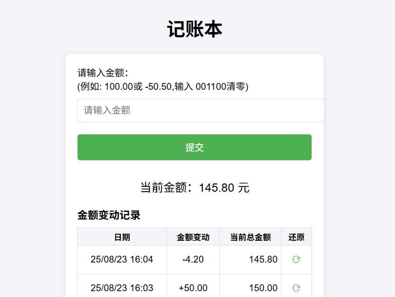Click the 当前总金额 column header
Screen dimensions: 395x297
pyautogui.click(x=250, y=237)
